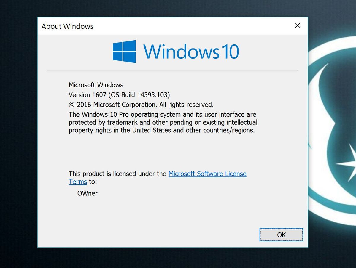Click the underlined word Terms
Image resolution: width=356 pixels, height=268 pixels.
(x=77, y=182)
